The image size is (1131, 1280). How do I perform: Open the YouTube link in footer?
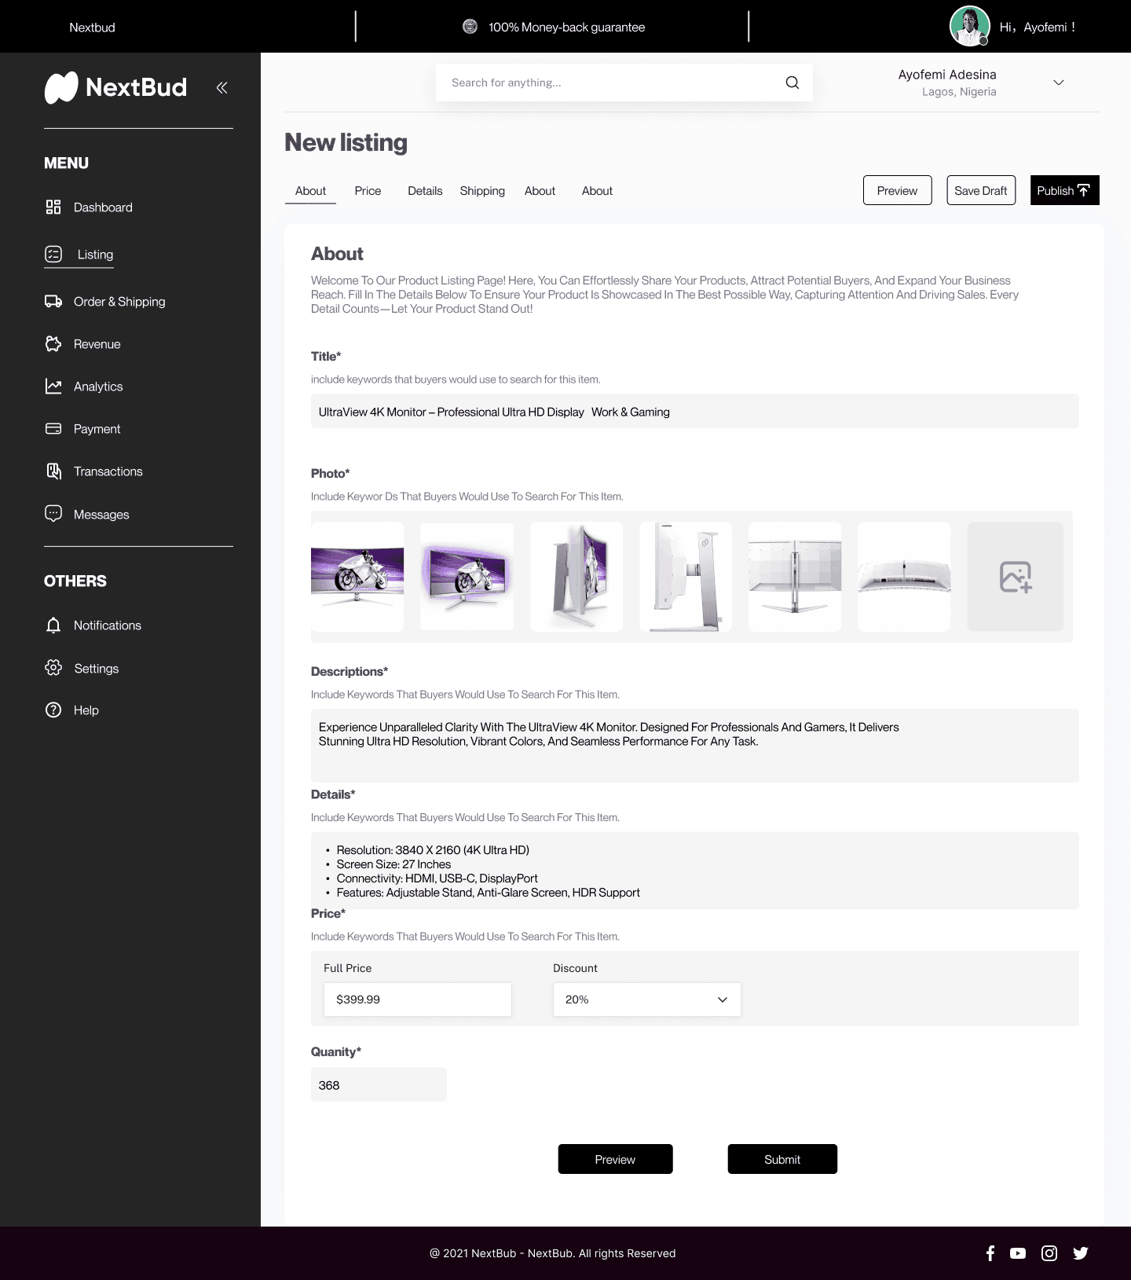coord(1018,1253)
